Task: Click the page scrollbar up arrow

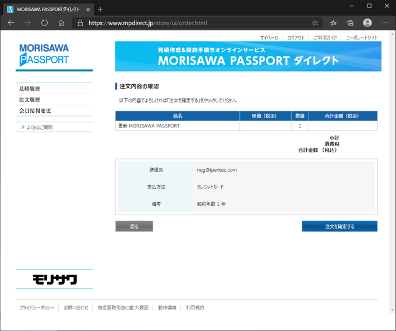Action: pos(392,34)
